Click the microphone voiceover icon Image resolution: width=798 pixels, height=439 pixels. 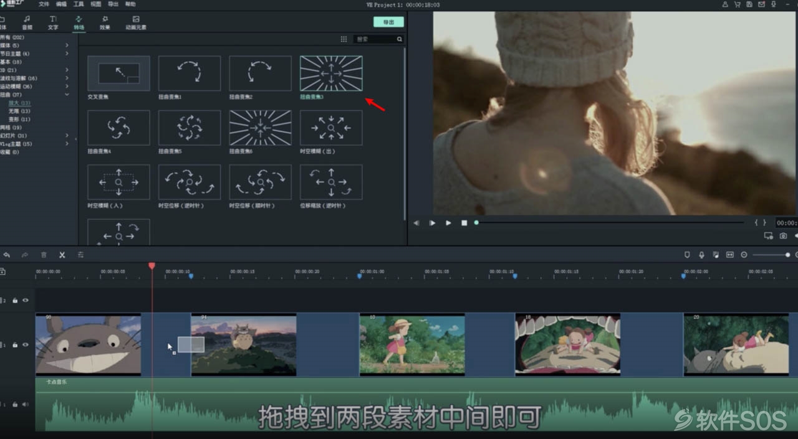(701, 255)
